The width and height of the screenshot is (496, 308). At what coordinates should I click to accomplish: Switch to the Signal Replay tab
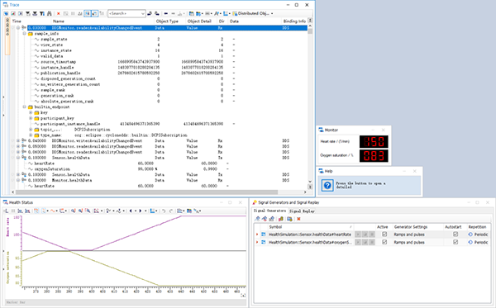coord(302,211)
